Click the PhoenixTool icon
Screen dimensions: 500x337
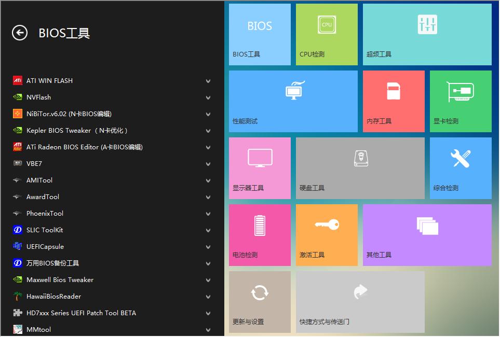(x=18, y=213)
